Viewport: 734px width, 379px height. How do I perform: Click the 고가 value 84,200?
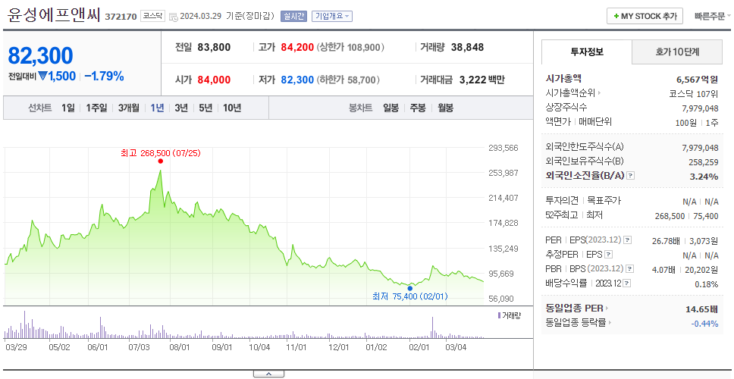coord(297,47)
